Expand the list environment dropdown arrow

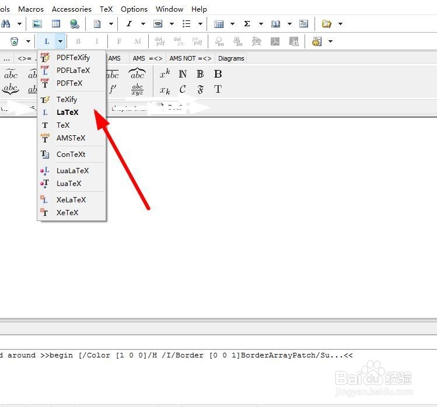click(x=200, y=24)
